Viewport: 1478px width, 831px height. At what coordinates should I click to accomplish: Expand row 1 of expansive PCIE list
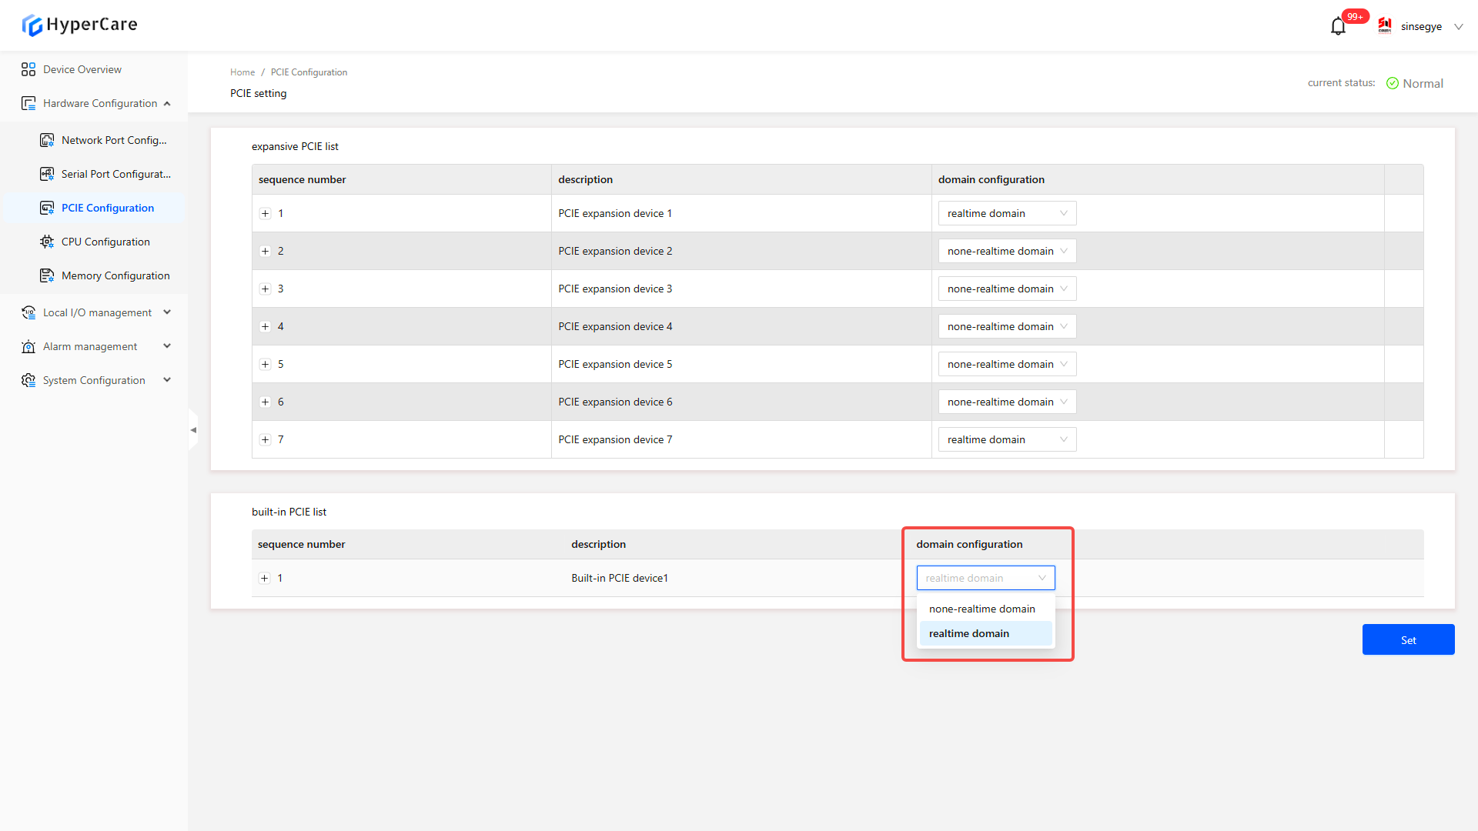point(266,214)
